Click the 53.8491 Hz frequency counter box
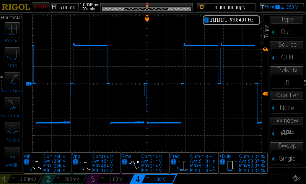 click(x=231, y=20)
